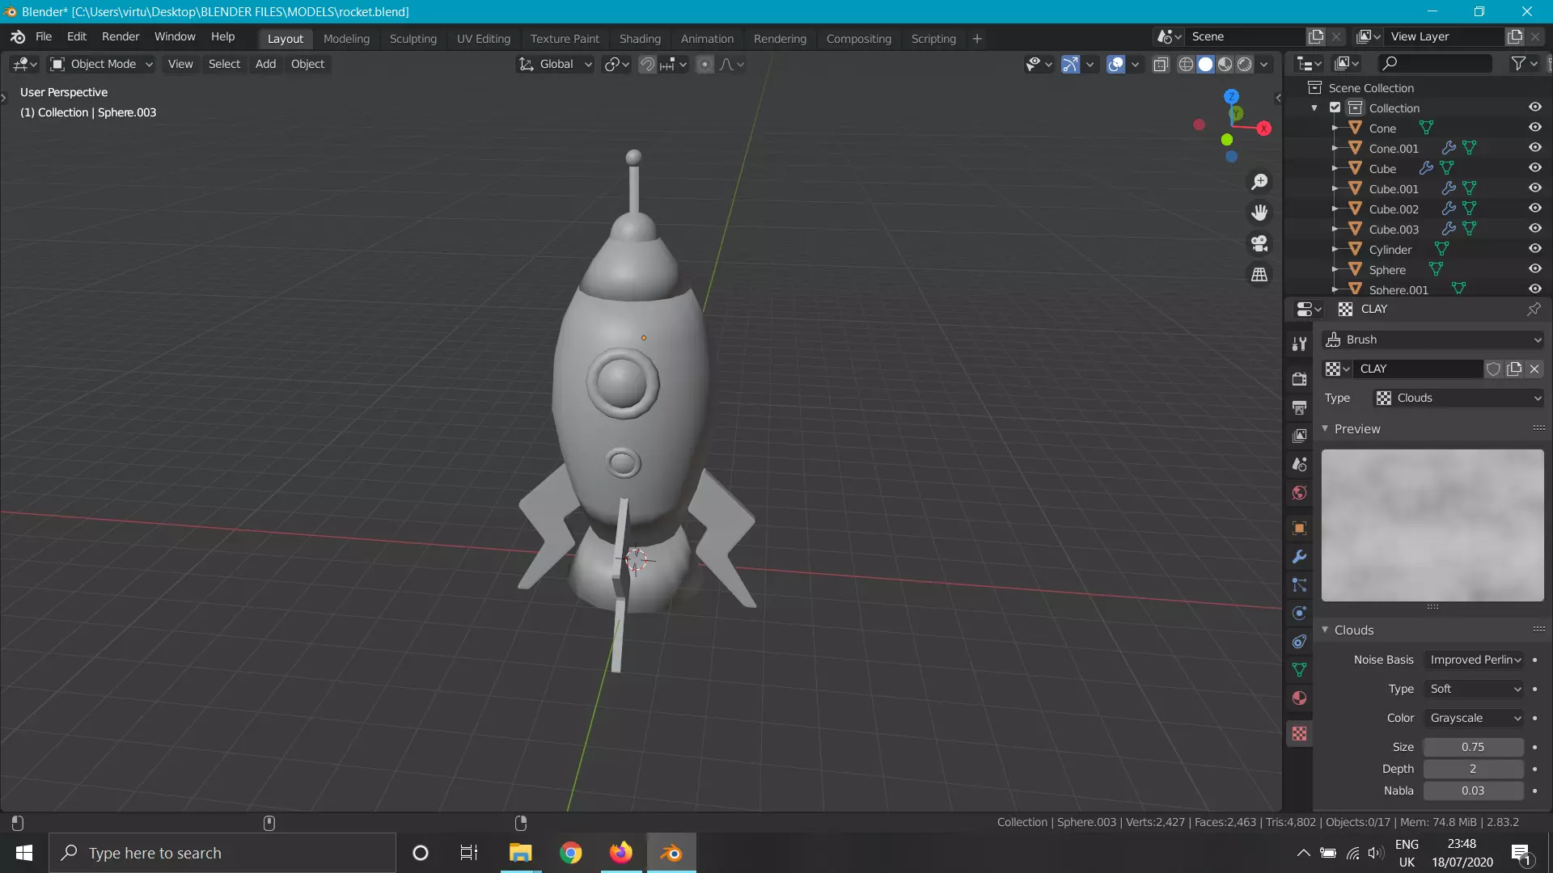Click the Depth value field 2
1553x873 pixels.
point(1474,769)
